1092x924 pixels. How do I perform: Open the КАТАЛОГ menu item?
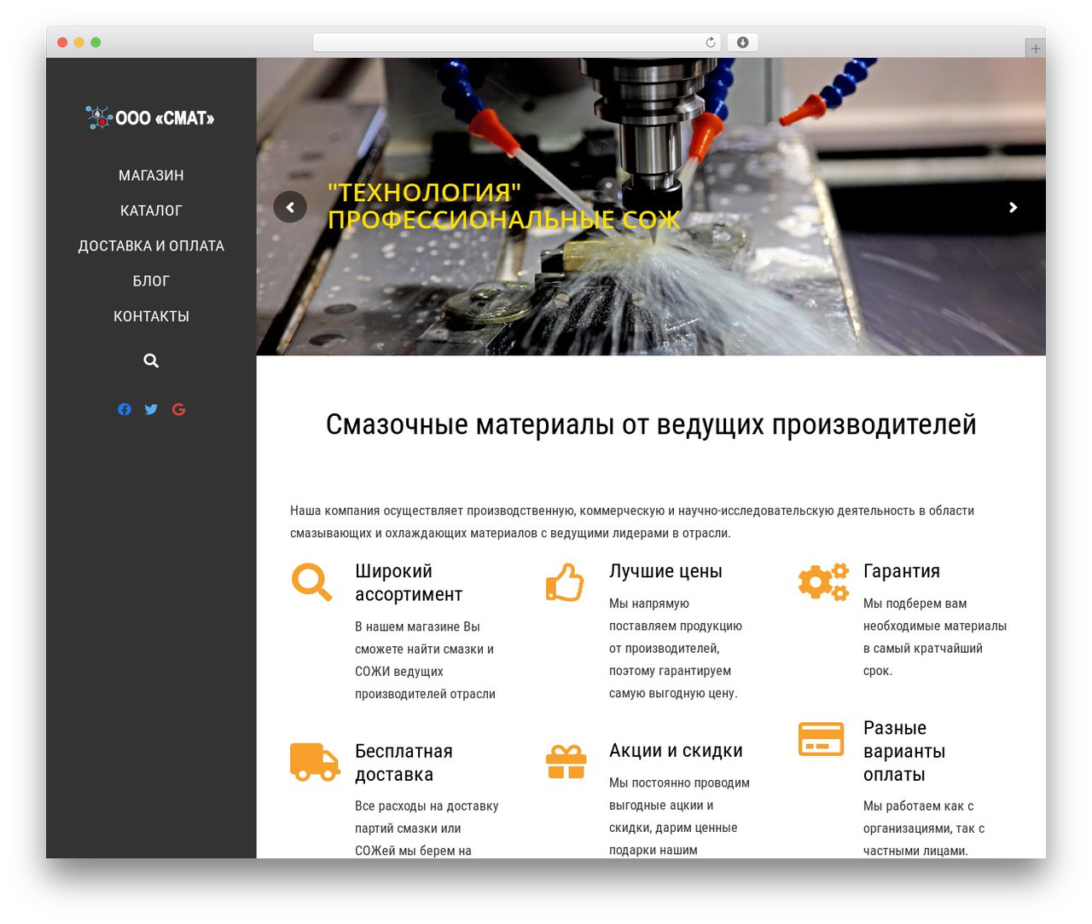151,211
